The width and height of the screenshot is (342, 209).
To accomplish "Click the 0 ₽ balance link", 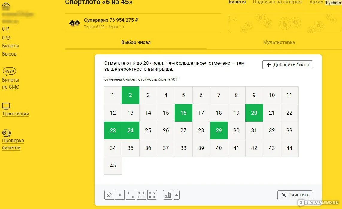I will [5, 29].
